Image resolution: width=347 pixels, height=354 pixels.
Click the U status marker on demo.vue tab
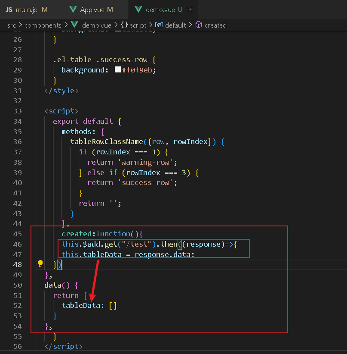point(180,9)
